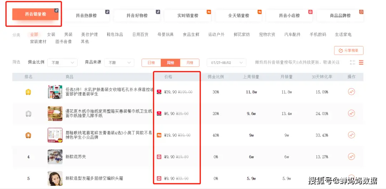Open the 新款造型发箍 product thumbnail
The image size is (386, 189).
55,178
